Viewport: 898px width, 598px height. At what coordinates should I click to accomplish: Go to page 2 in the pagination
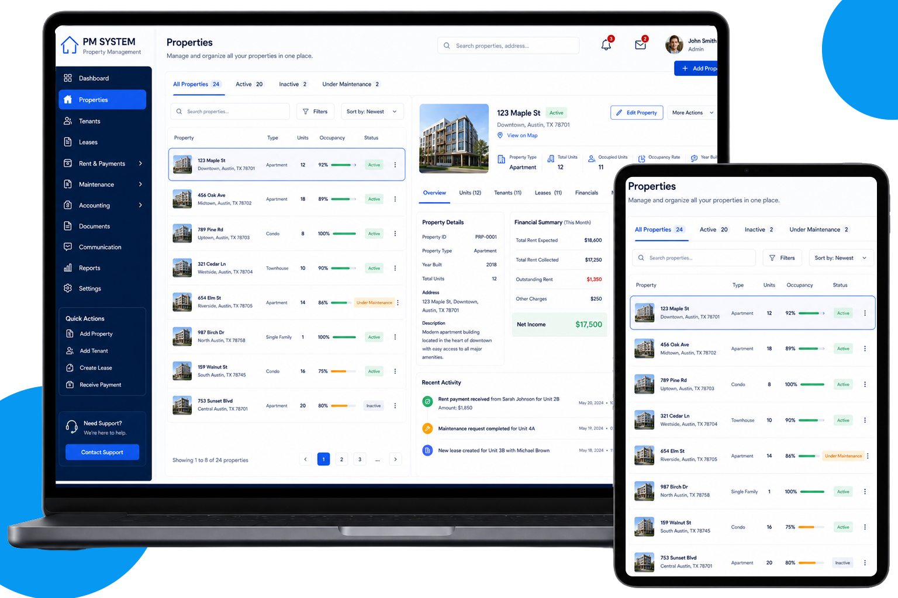coord(342,460)
